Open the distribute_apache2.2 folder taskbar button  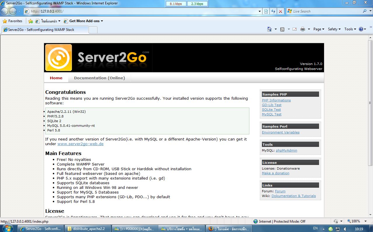[x=88, y=229]
